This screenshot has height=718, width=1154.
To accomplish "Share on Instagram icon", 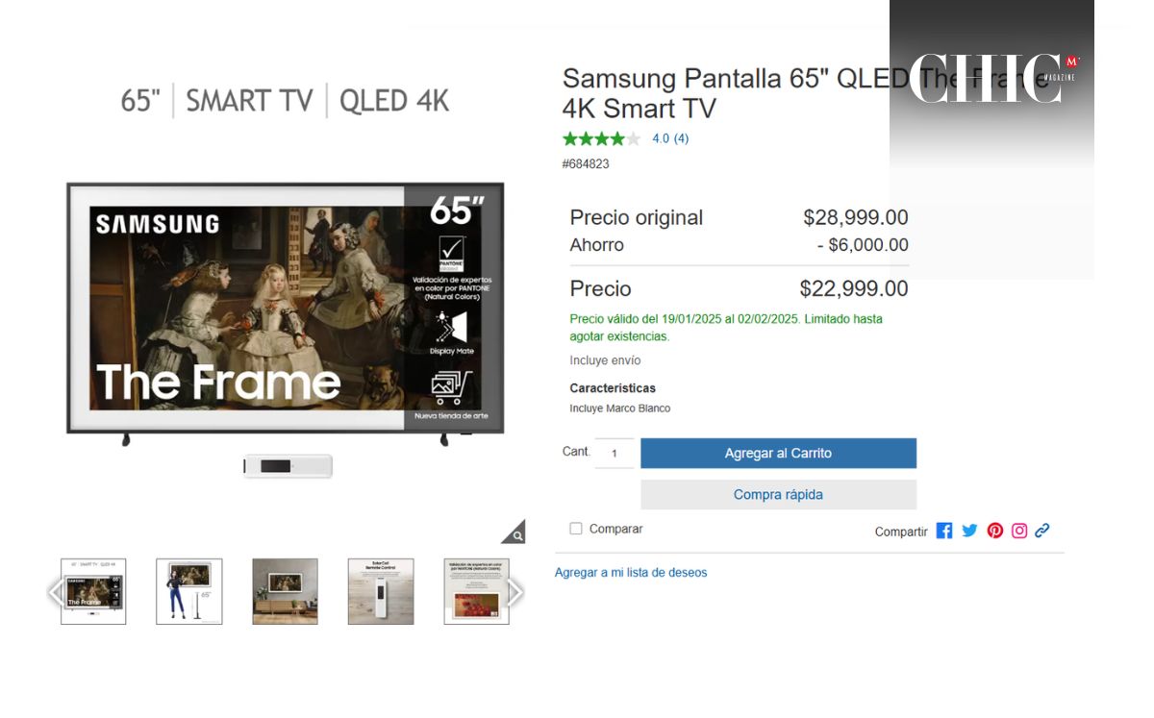I will (x=1019, y=531).
